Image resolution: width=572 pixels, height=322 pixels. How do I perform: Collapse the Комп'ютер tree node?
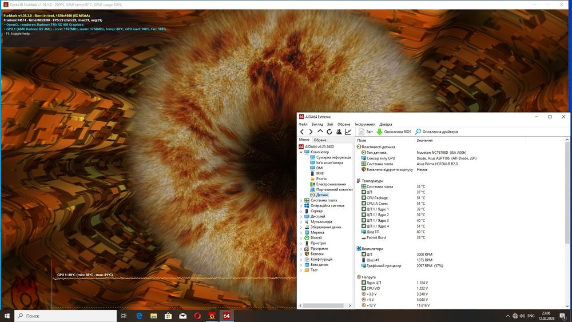click(301, 152)
